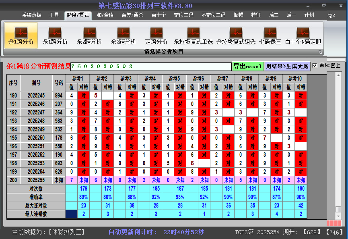This screenshot has height=239, width=348.
Task: Open the 定跨分析 tool icon
Action: pos(156,35)
